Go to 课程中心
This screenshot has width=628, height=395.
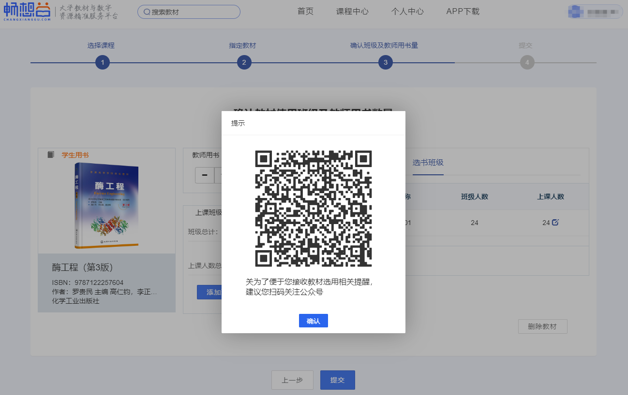click(352, 12)
